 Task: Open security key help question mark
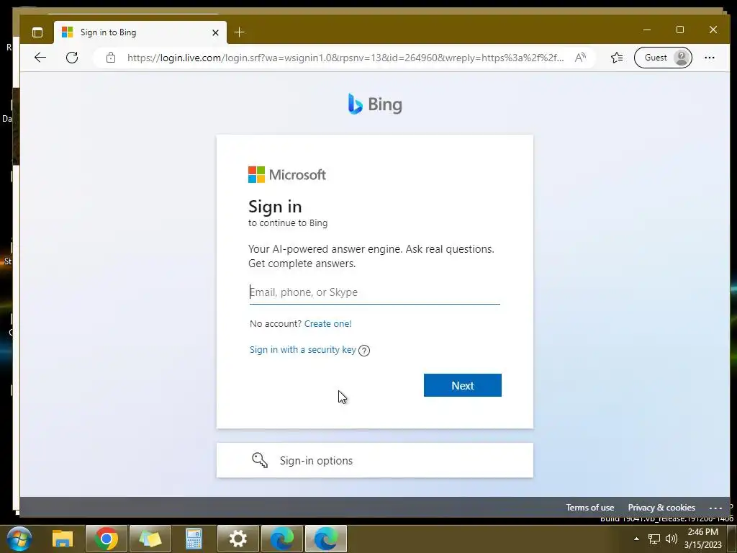pyautogui.click(x=363, y=351)
